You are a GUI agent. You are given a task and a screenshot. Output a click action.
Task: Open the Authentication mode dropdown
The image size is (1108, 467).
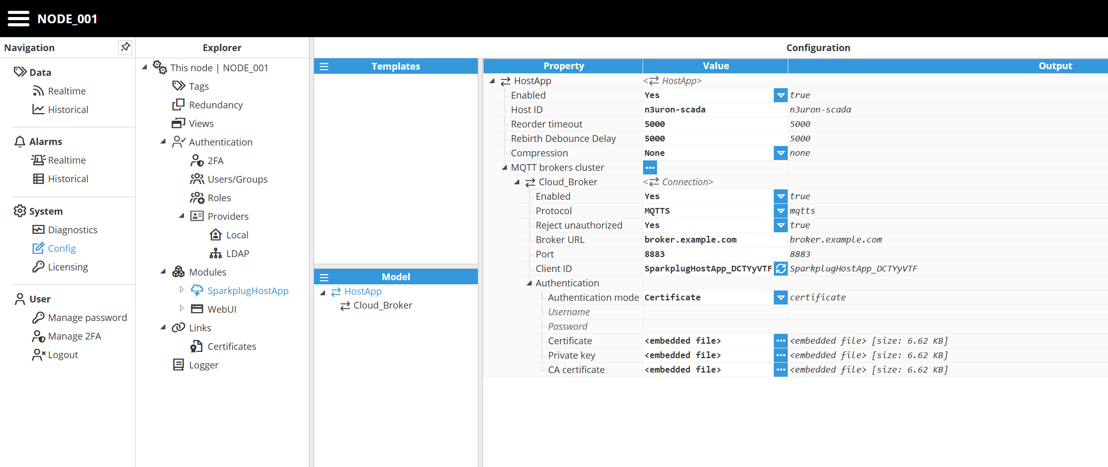(x=781, y=297)
